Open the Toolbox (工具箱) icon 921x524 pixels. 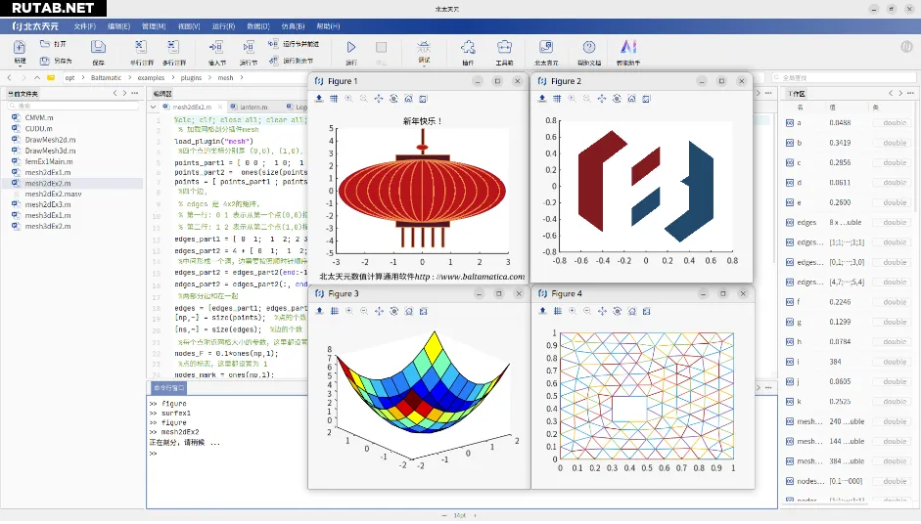pyautogui.click(x=504, y=47)
